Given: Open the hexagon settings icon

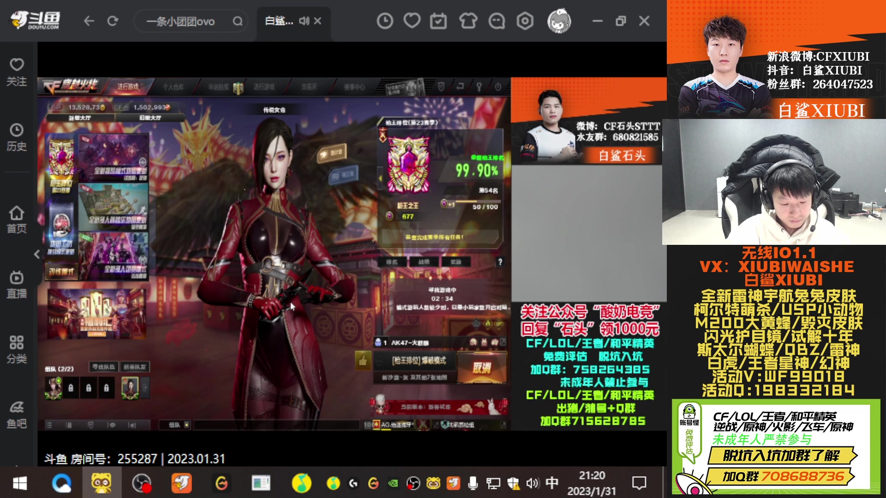Looking at the screenshot, I should point(525,21).
